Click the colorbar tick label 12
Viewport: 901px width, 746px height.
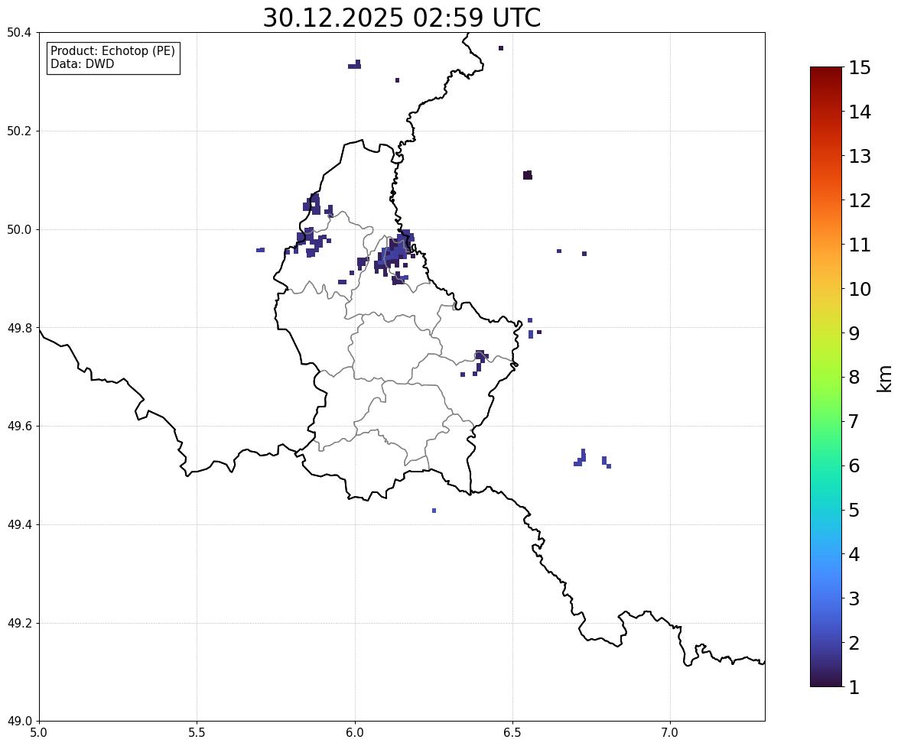coord(860,200)
